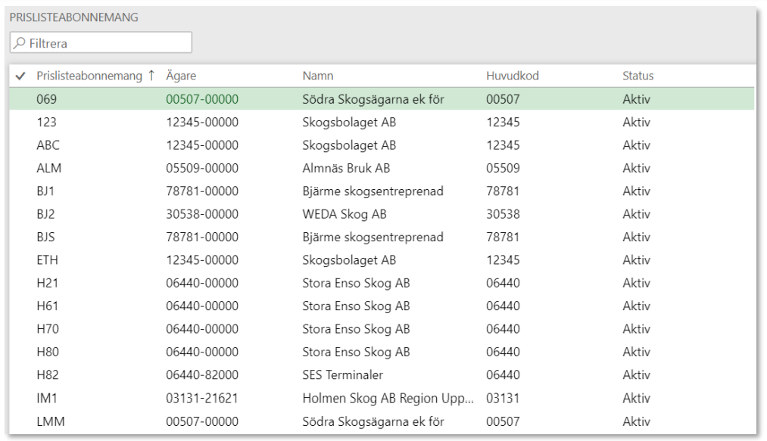Click Skogsbolaget AB in the 123 row
This screenshot has width=767, height=441.
[349, 122]
